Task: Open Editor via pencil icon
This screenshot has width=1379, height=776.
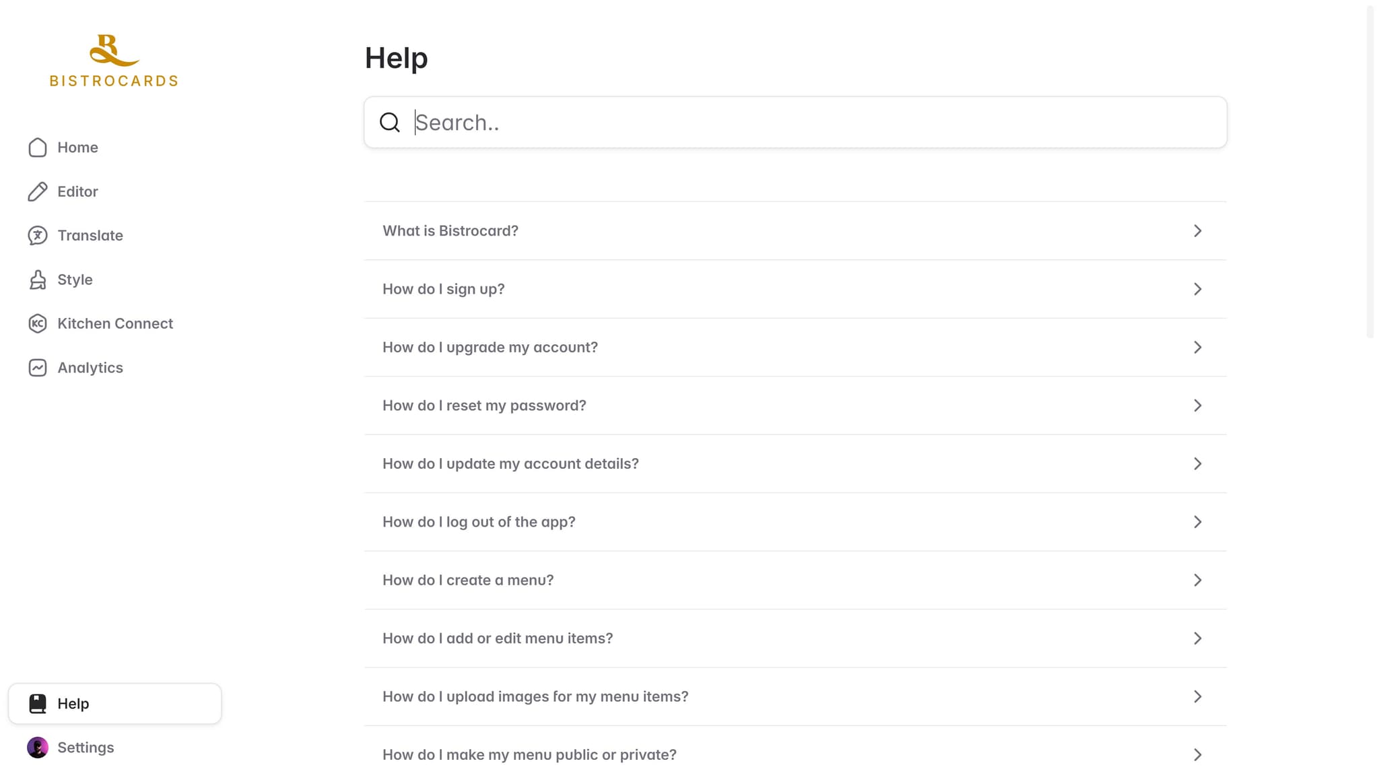Action: (38, 191)
